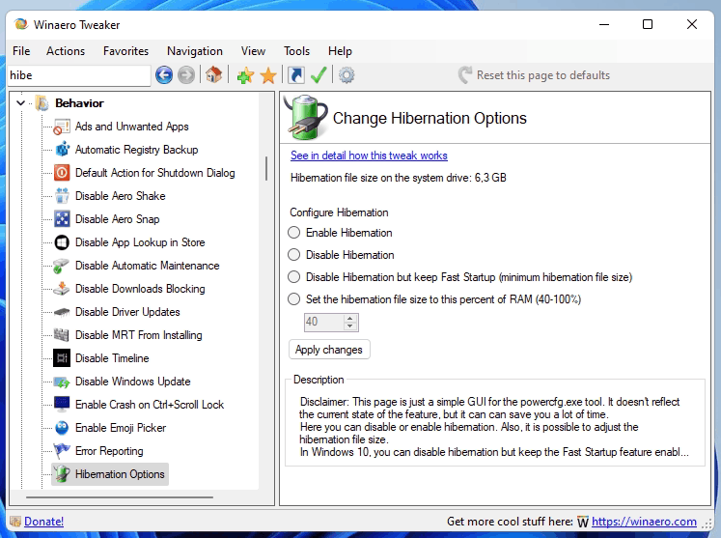Select the Disable Timeline text row

point(112,358)
